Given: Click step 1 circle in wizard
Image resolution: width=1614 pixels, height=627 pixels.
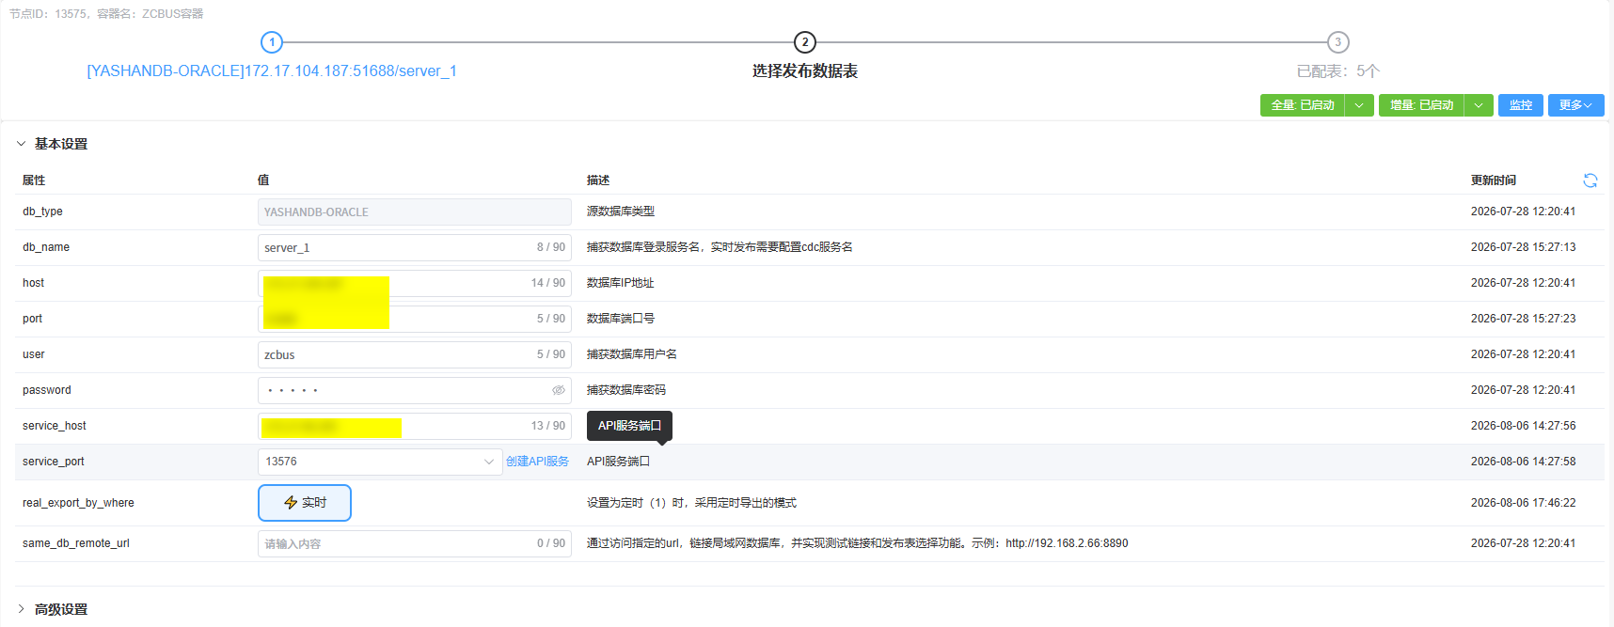Looking at the screenshot, I should 272,42.
